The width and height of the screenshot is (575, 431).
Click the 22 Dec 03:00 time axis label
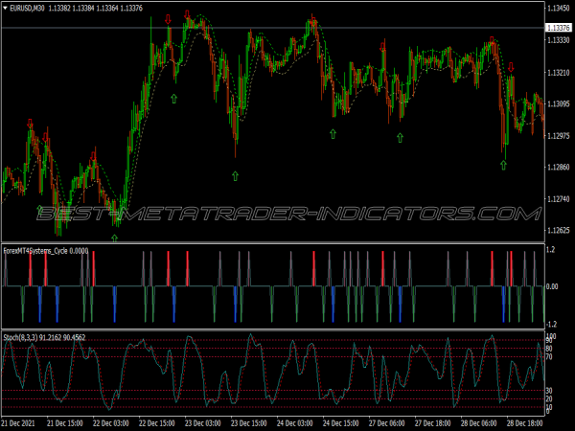[x=111, y=423]
